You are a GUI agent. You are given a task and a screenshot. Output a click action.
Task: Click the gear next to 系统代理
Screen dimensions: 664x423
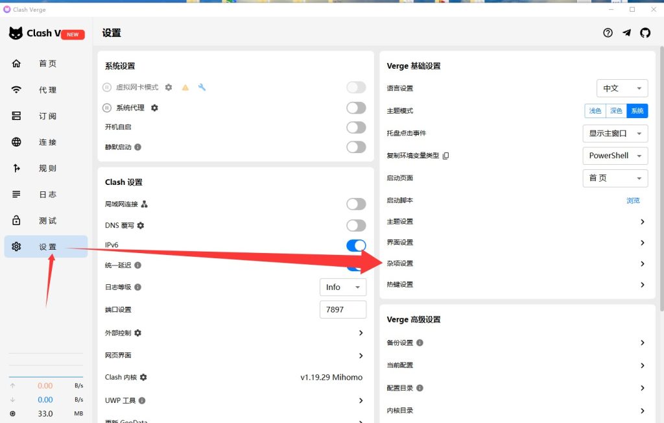coord(154,108)
